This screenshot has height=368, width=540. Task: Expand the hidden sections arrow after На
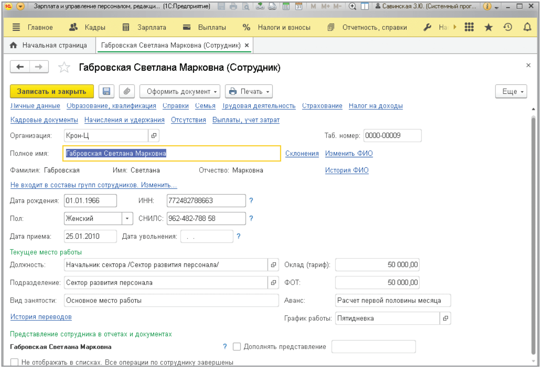click(455, 27)
